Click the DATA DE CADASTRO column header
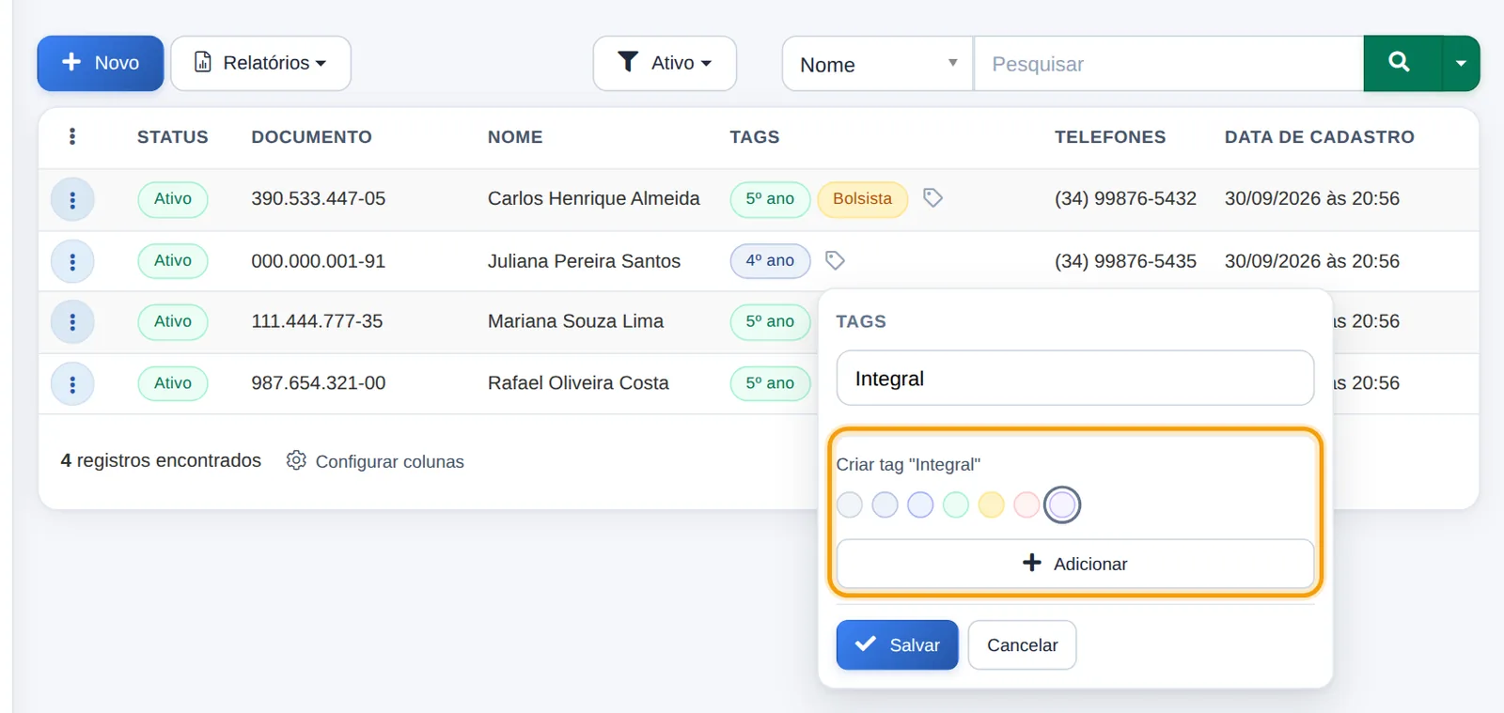The height and width of the screenshot is (713, 1504). click(x=1319, y=137)
